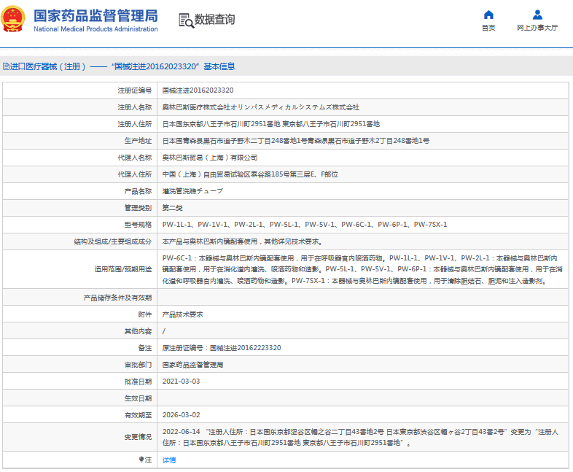Click the 详情 details link
This screenshot has height=472, width=573.
(169, 460)
